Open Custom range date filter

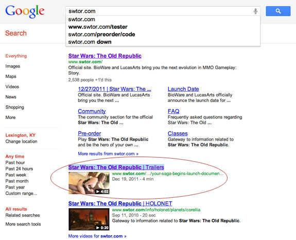tap(21, 193)
